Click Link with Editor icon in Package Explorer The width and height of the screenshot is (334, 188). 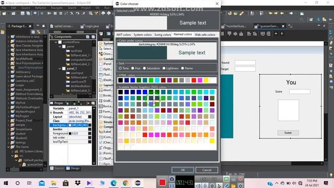(39, 32)
